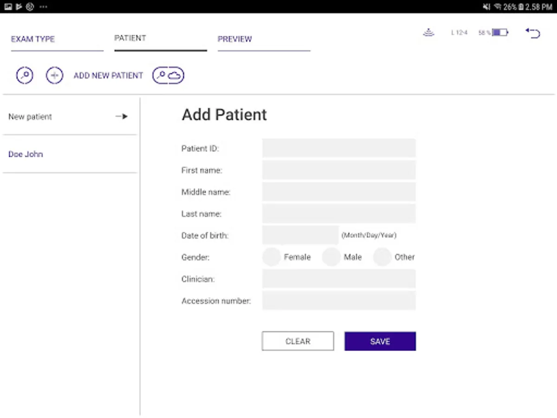Open the cloud patient search icon

[x=168, y=75]
